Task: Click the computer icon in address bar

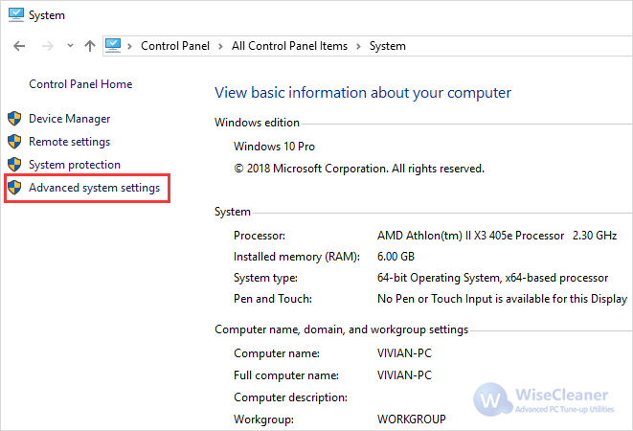Action: coord(113,46)
